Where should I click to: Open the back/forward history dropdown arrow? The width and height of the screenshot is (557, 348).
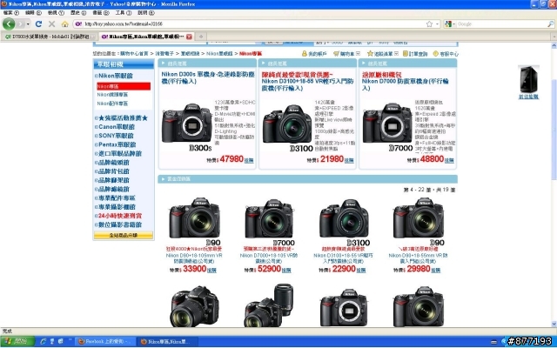[28, 23]
